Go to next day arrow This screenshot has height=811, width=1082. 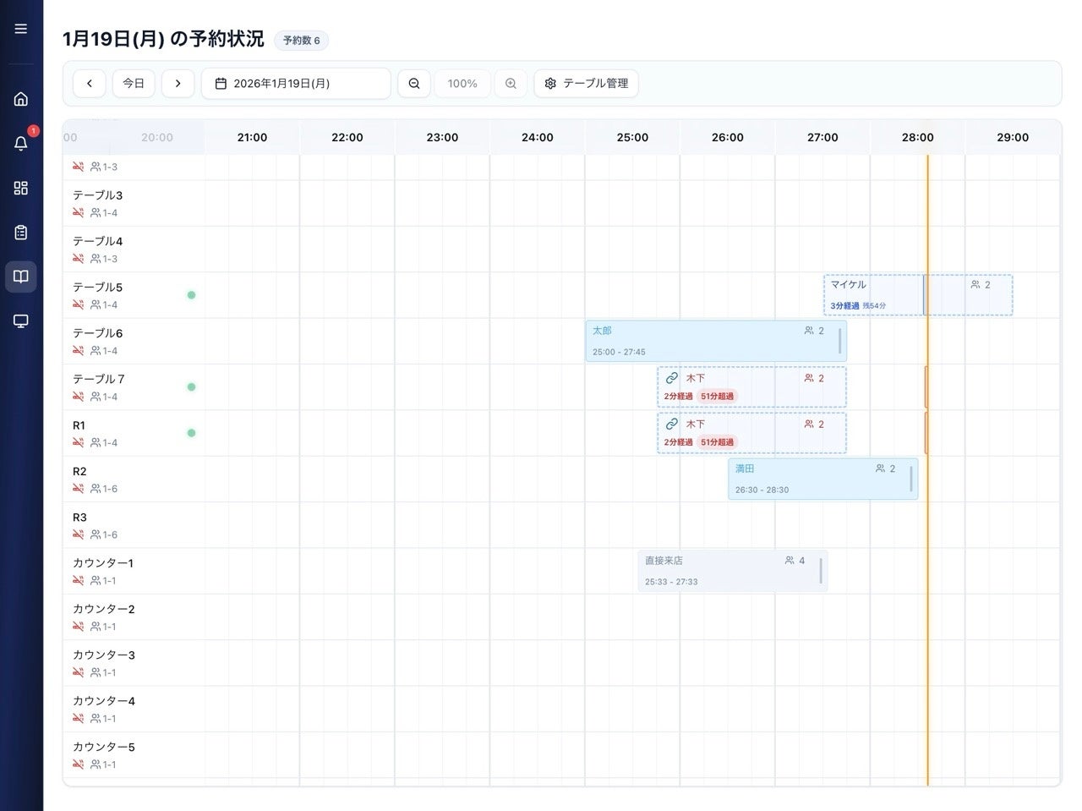178,84
